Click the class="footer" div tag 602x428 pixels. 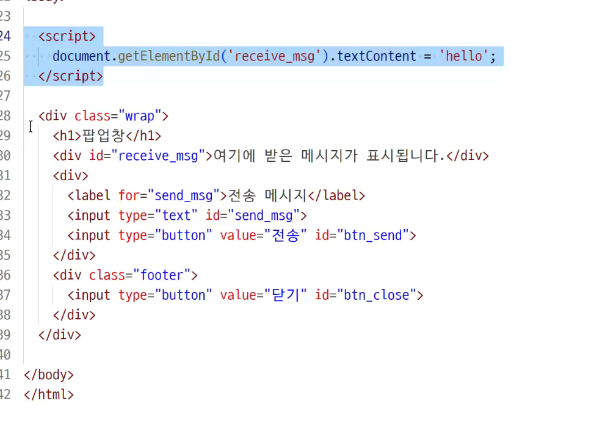pyautogui.click(x=125, y=276)
